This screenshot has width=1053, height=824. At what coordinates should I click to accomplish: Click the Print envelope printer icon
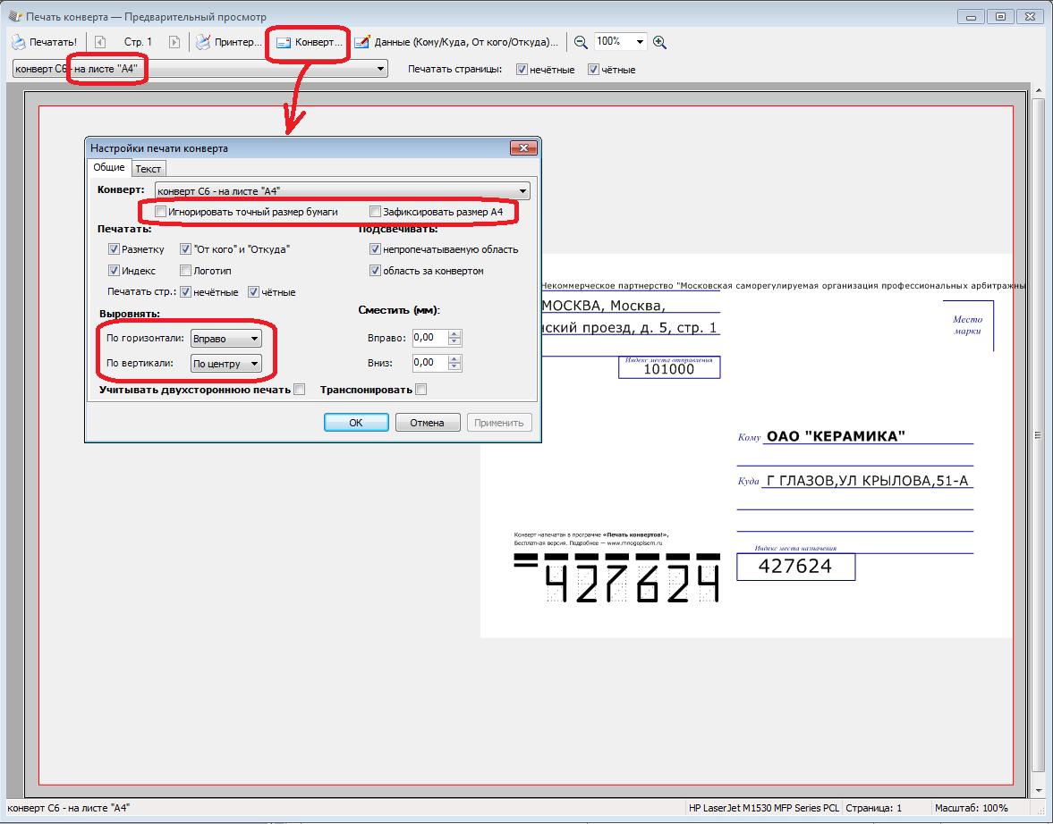18,42
